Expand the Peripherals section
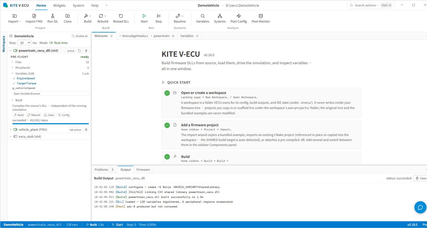The width and height of the screenshot is (427, 228). 12,68
